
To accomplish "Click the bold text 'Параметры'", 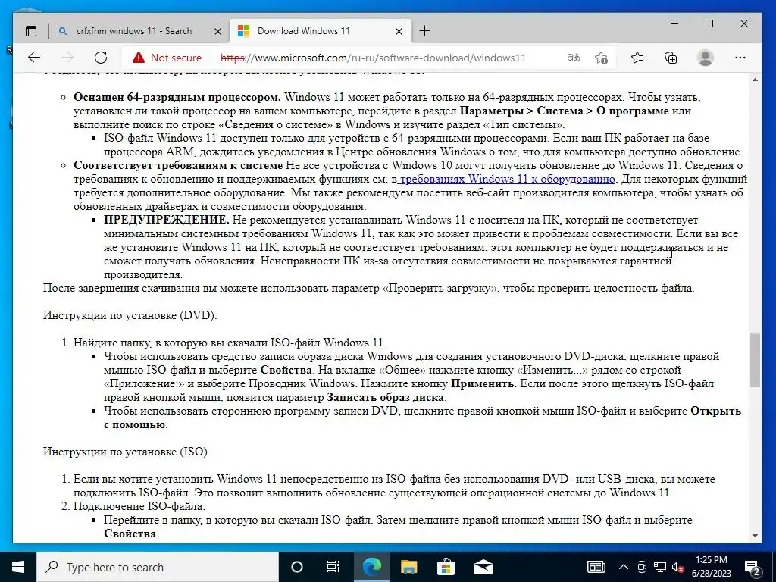I will (x=491, y=111).
